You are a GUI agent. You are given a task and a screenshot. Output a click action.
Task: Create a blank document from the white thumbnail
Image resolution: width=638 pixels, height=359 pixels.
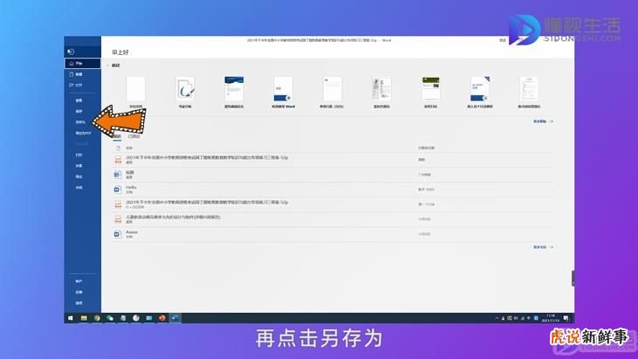(135, 89)
